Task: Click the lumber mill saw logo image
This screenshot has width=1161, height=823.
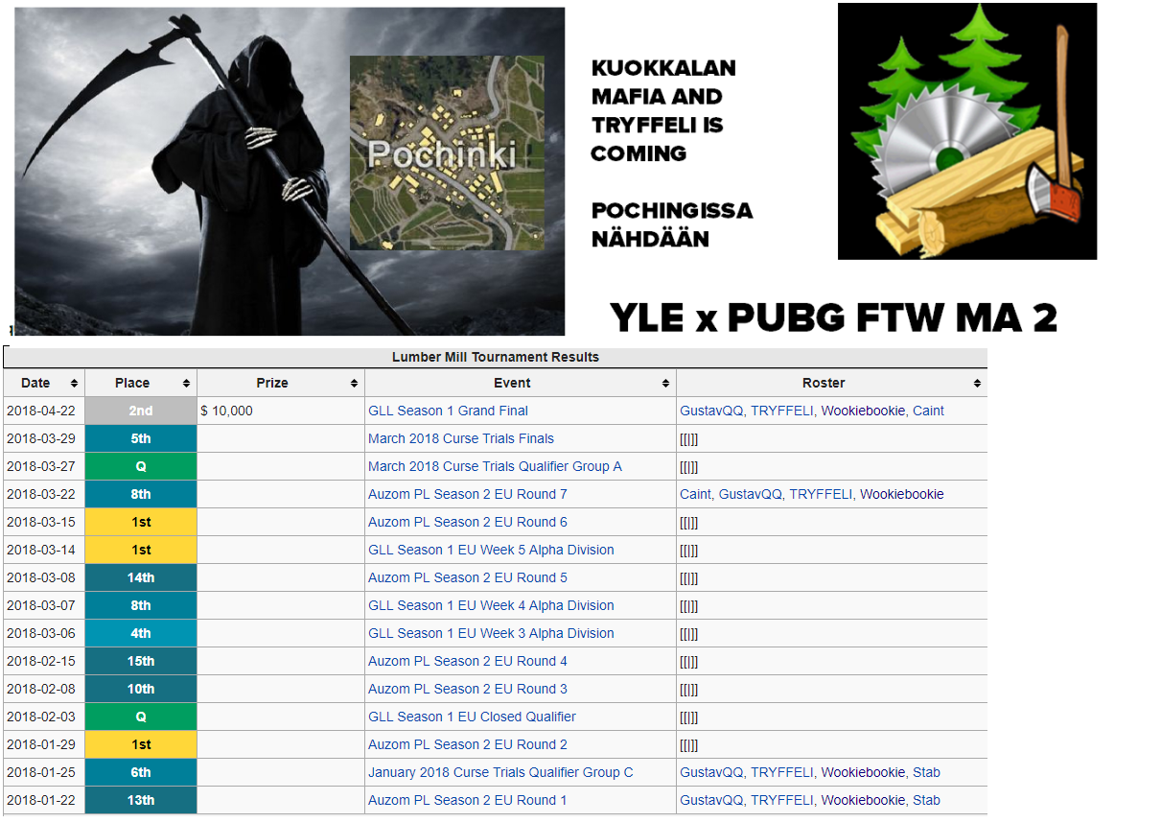Action: click(967, 131)
